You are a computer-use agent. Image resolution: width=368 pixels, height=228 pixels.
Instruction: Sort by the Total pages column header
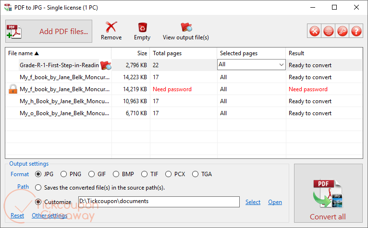coord(184,53)
